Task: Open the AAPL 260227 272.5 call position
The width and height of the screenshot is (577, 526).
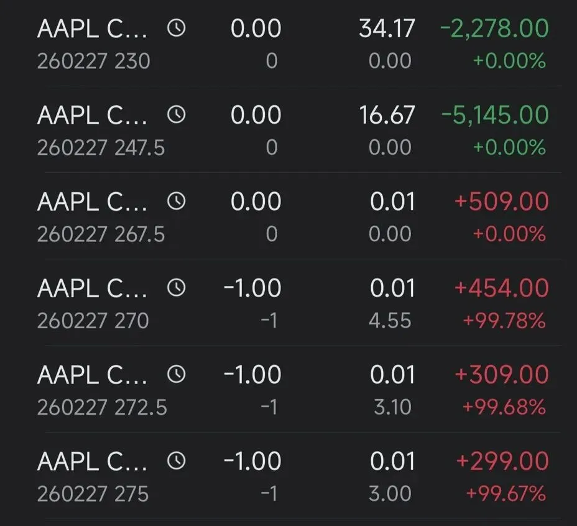Action: pos(93,390)
